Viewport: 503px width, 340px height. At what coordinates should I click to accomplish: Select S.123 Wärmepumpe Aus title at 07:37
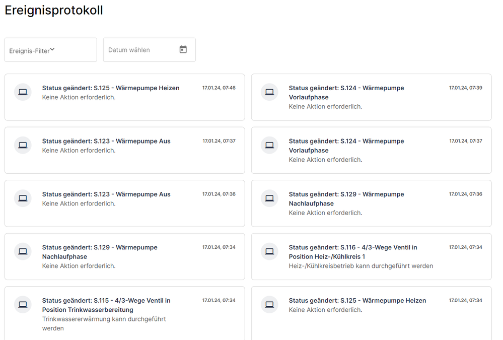pyautogui.click(x=106, y=141)
